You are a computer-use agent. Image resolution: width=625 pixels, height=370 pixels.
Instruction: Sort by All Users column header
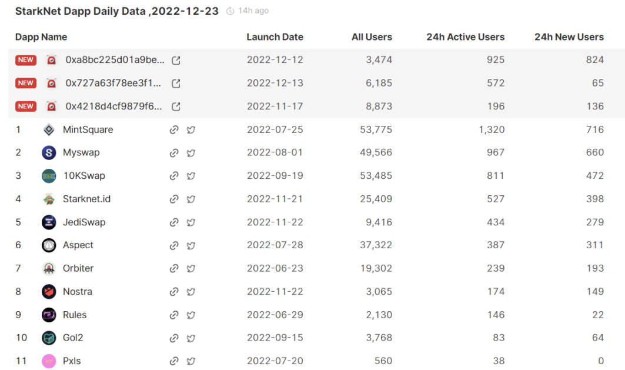tap(372, 37)
